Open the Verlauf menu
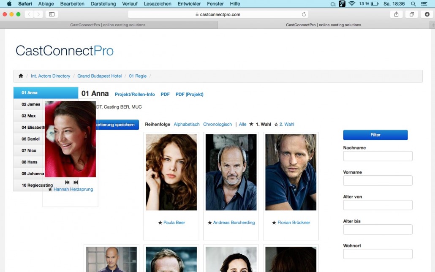This screenshot has width=435, height=272. pyautogui.click(x=130, y=4)
